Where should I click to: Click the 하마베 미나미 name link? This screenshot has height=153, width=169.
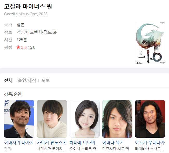(82, 143)
